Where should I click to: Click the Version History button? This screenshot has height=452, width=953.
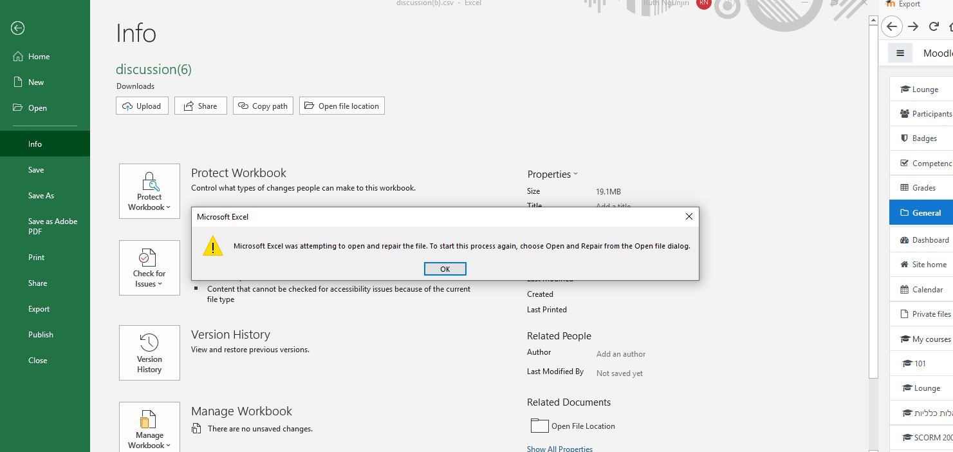[x=149, y=353]
